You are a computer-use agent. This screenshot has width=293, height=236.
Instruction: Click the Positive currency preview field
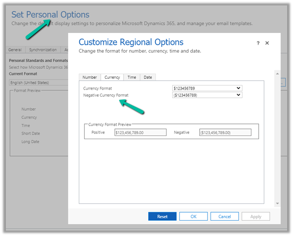point(140,132)
